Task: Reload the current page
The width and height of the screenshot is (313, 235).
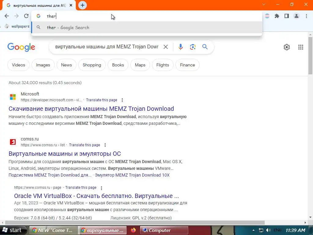Action: (x=26, y=16)
